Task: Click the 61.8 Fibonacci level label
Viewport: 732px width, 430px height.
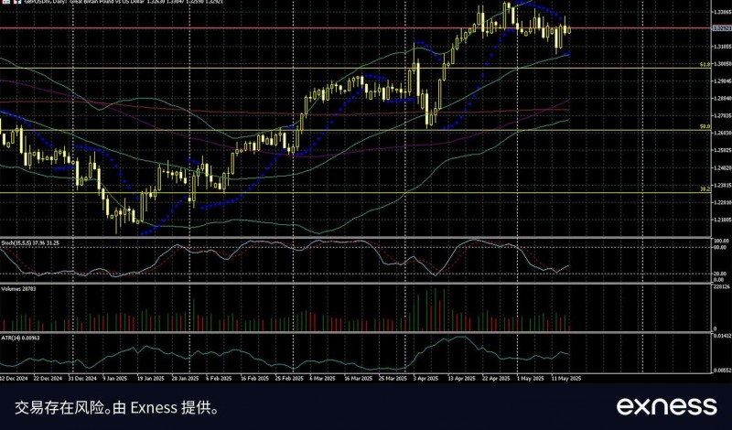Action: pyautogui.click(x=705, y=64)
